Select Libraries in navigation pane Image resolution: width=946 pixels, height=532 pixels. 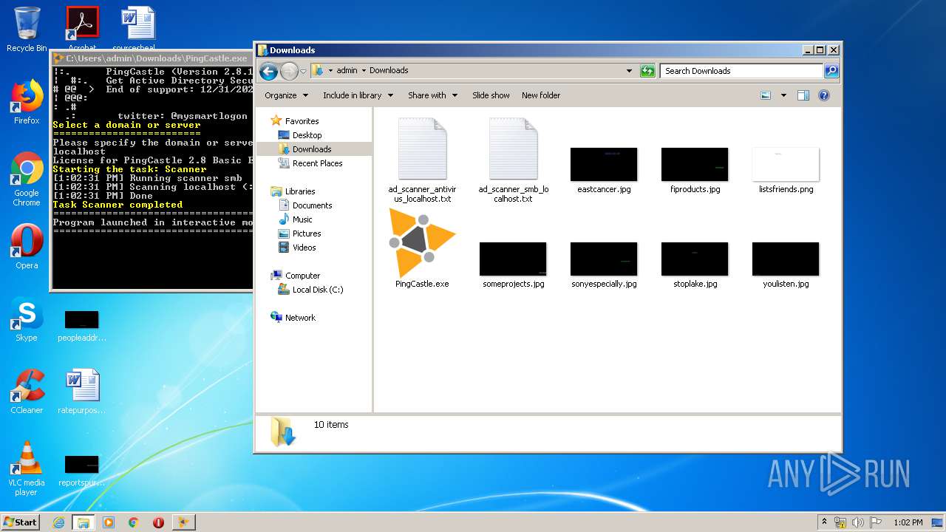(300, 191)
